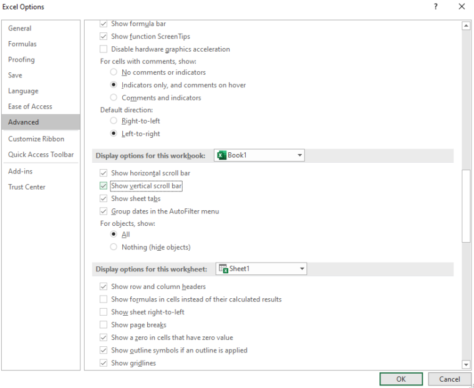Click the Help question mark icon
The width and height of the screenshot is (474, 388).
435,7
